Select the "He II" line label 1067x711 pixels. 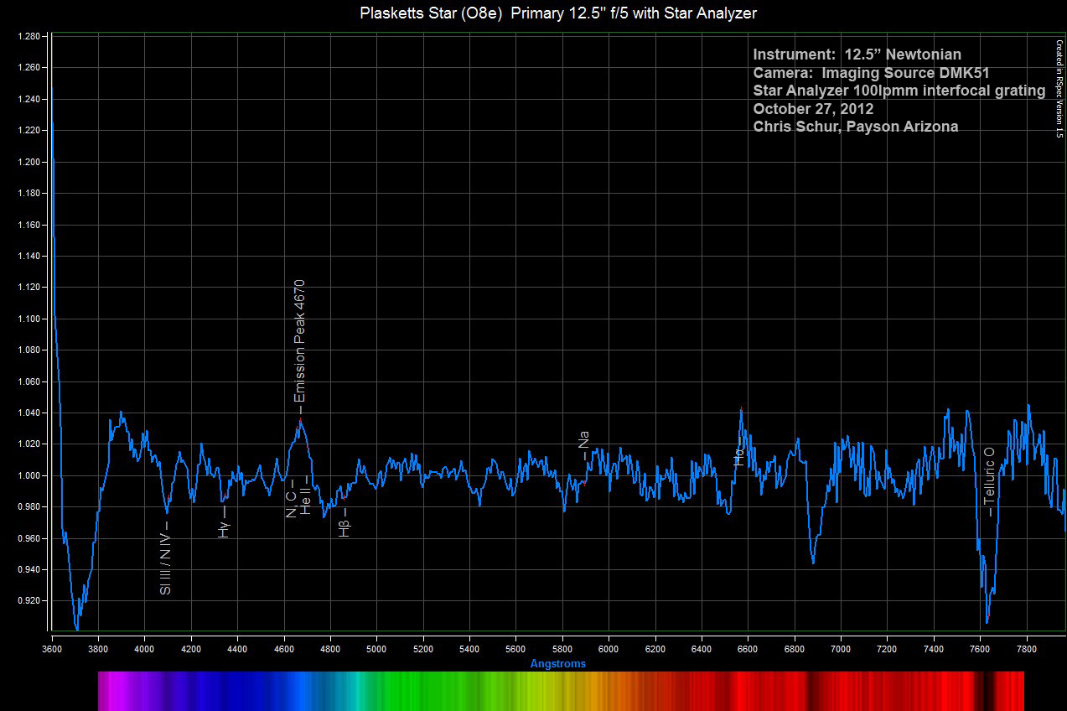pyautogui.click(x=305, y=501)
